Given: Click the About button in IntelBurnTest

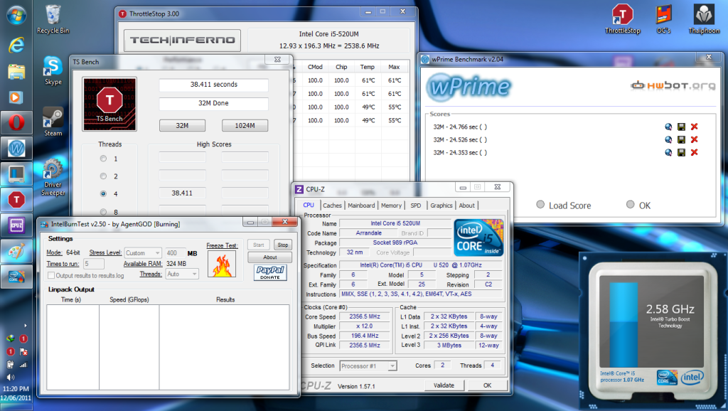Looking at the screenshot, I should pos(269,257).
